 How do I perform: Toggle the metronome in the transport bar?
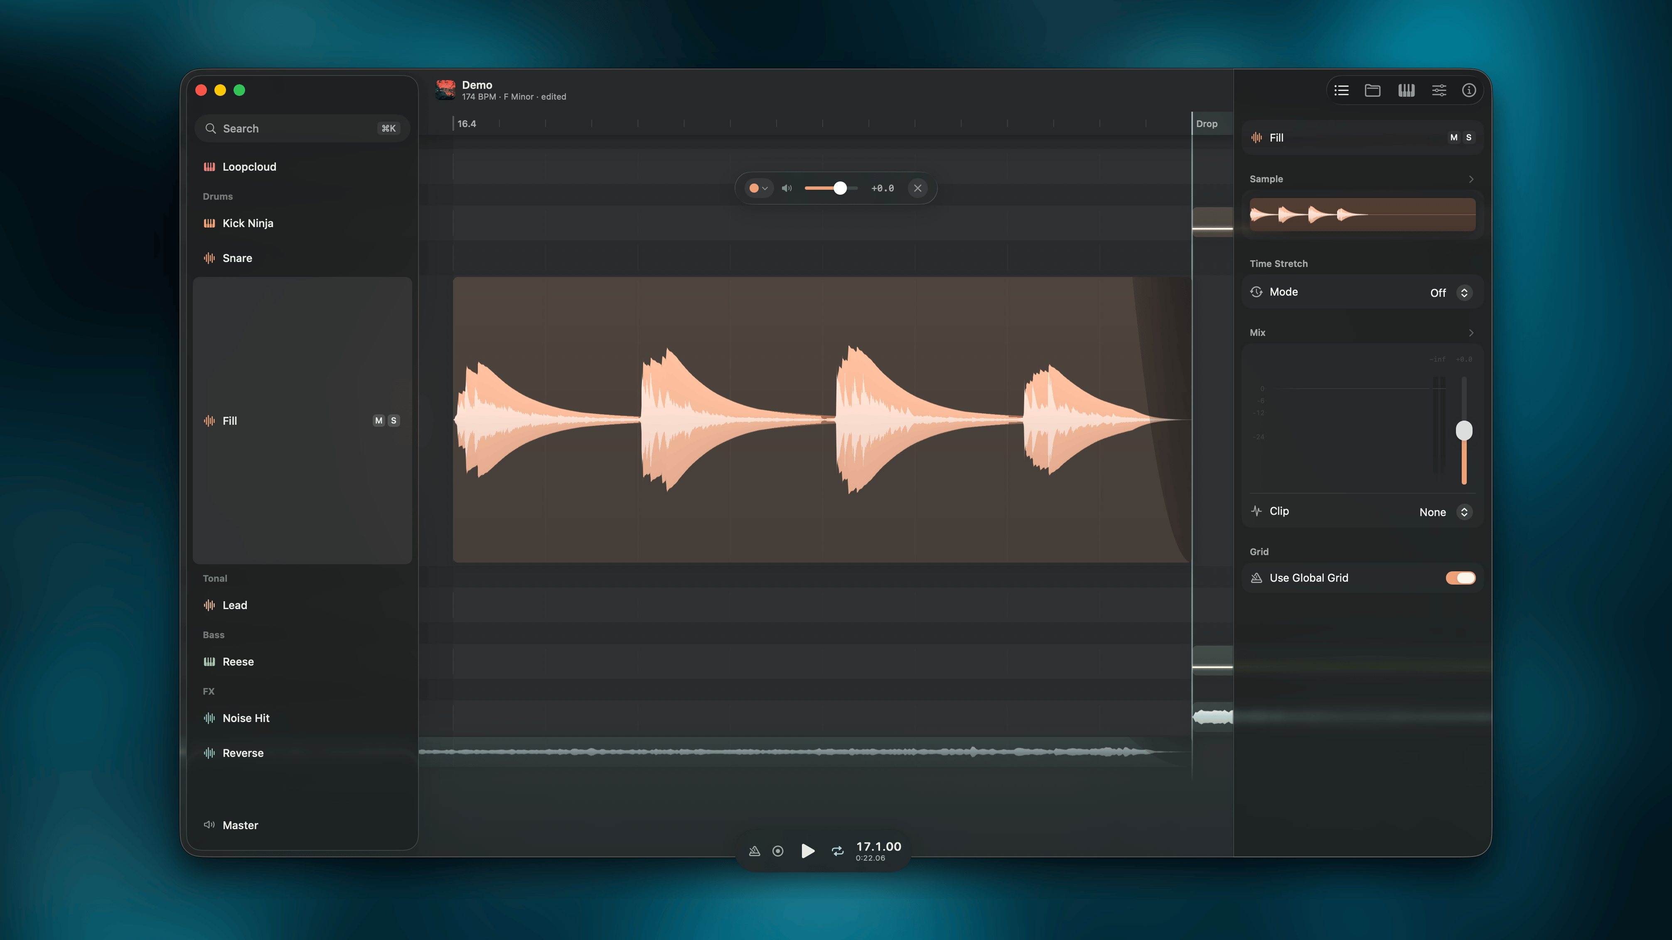[x=754, y=851]
